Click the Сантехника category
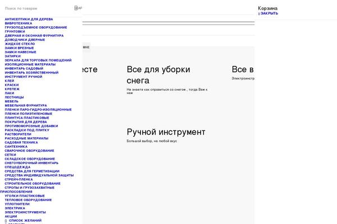Image resolution: width=337 pixels, height=224 pixels. tap(16, 146)
